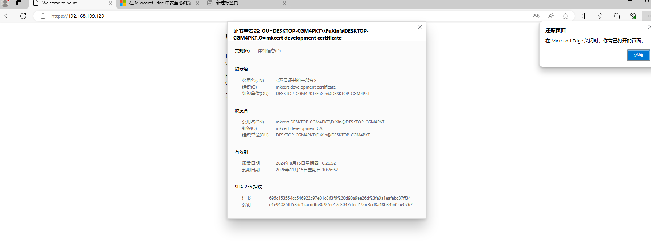This screenshot has width=651, height=245.
Task: Close the certificate viewer dialog
Action: click(x=419, y=27)
